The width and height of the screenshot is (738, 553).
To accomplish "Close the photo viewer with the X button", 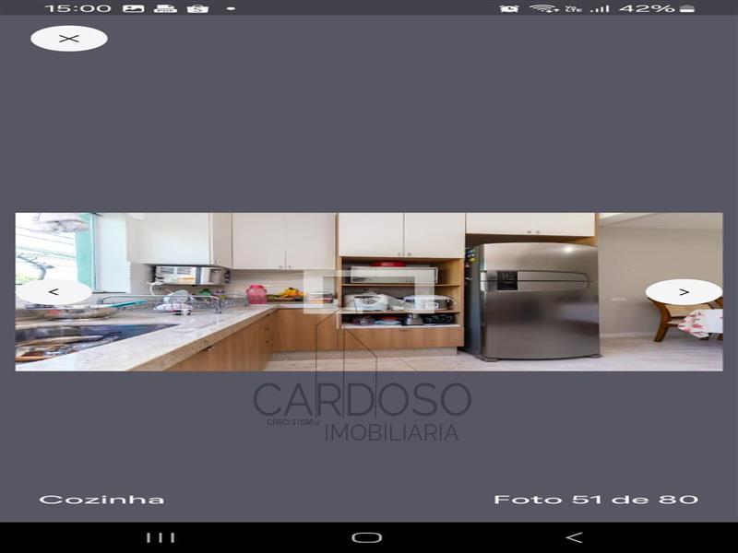I will point(69,39).
